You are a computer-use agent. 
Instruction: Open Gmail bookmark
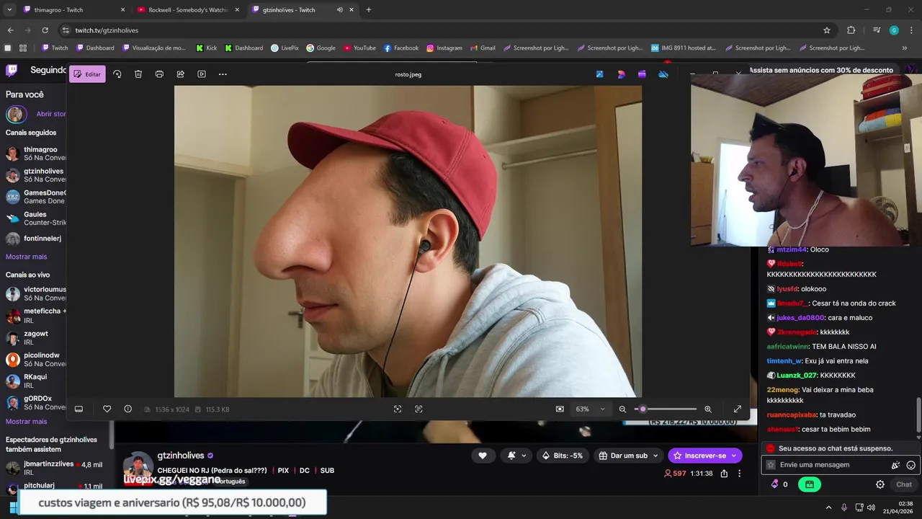coord(483,48)
